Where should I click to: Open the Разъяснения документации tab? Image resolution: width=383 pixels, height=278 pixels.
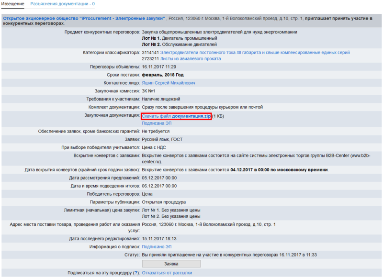[x=62, y=4]
